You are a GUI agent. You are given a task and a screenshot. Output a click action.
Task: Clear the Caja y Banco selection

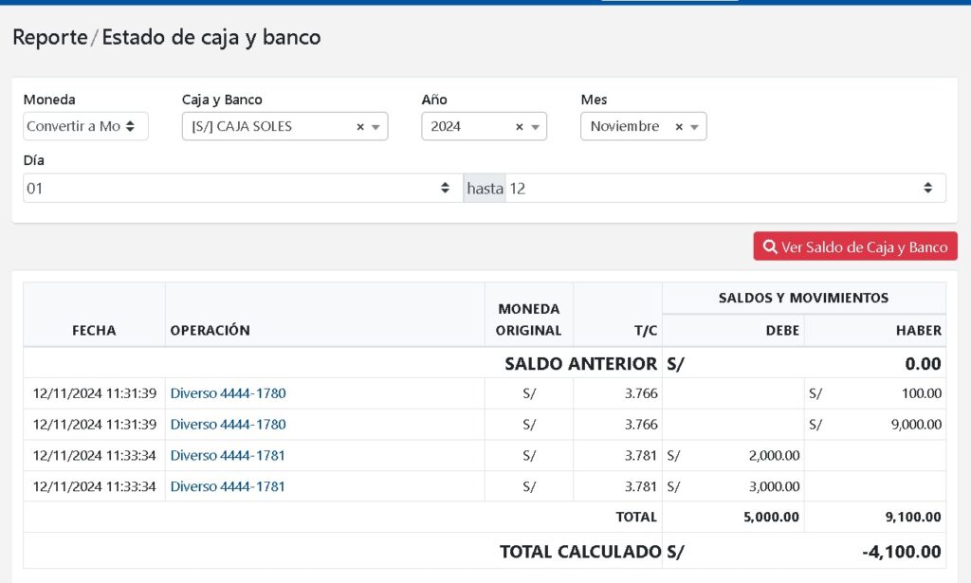pos(360,127)
